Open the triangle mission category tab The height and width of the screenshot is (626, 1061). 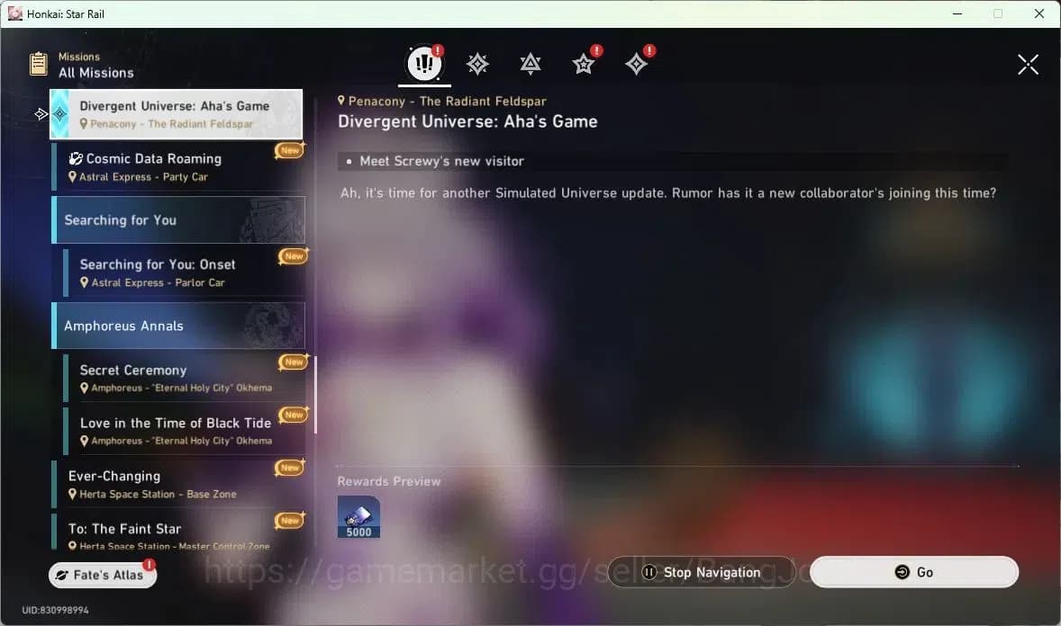pyautogui.click(x=530, y=64)
